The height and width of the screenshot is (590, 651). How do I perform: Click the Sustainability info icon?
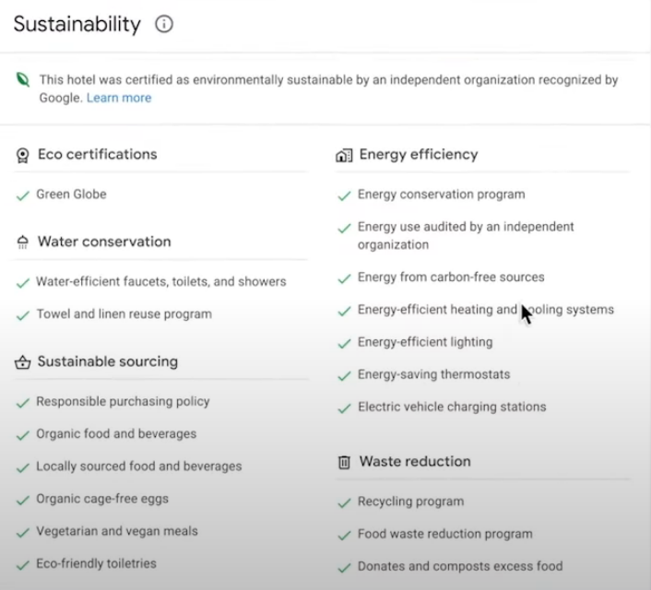coord(164,25)
